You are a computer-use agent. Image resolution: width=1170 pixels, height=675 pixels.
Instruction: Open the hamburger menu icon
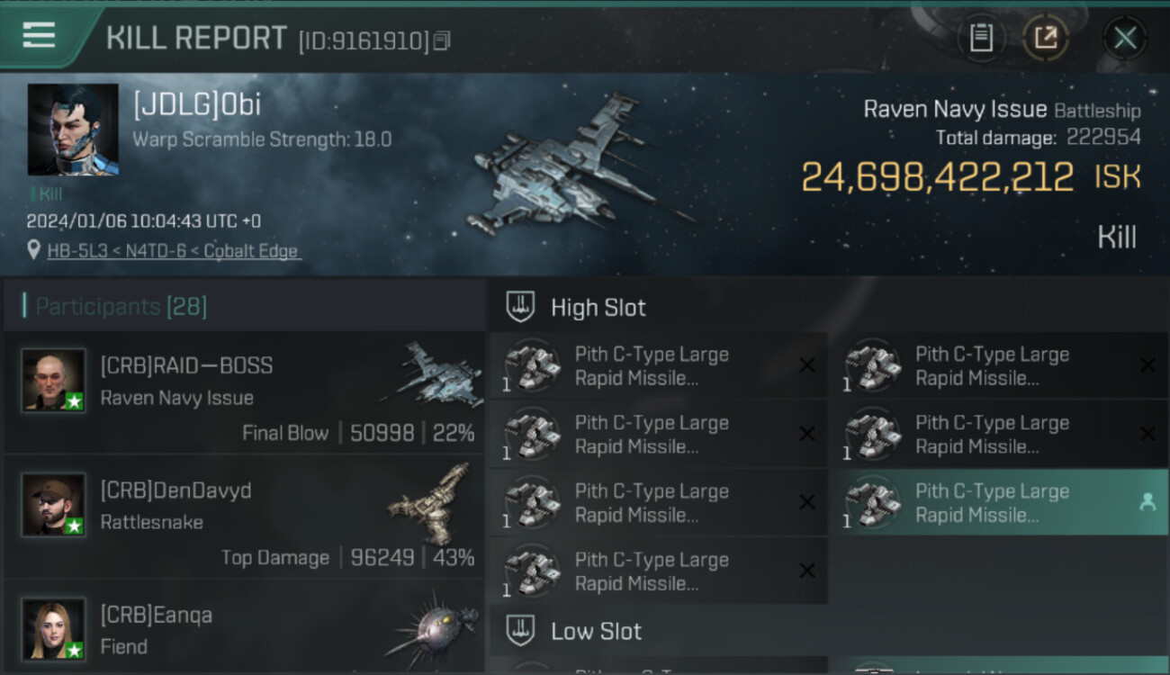pyautogui.click(x=39, y=35)
